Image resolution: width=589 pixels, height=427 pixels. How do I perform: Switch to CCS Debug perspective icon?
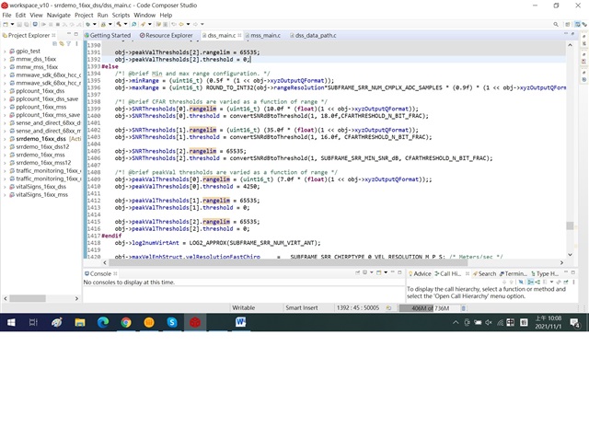pyautogui.click(x=584, y=25)
